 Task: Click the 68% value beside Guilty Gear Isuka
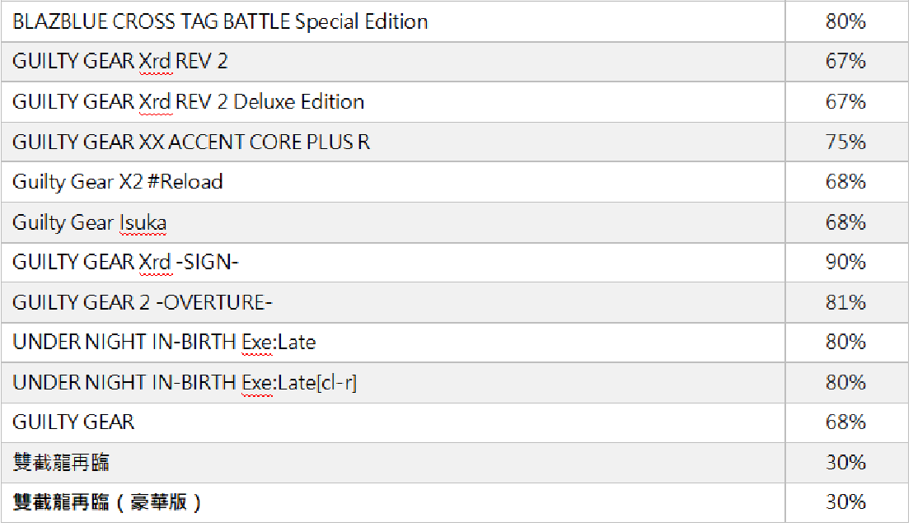point(845,222)
